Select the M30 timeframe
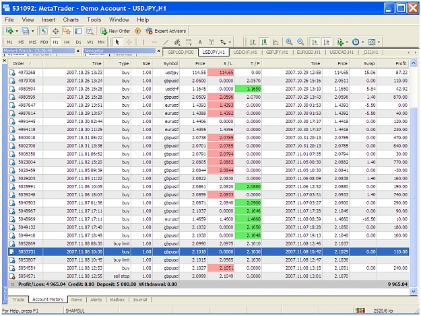The width and height of the screenshot is (421, 316). tap(44, 42)
